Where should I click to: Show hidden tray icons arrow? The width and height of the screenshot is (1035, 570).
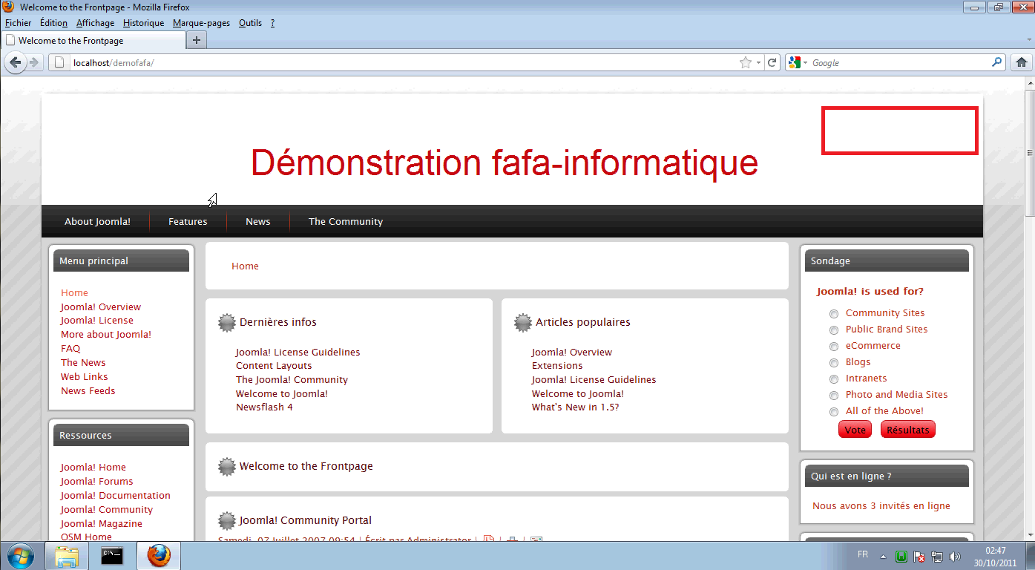[883, 556]
